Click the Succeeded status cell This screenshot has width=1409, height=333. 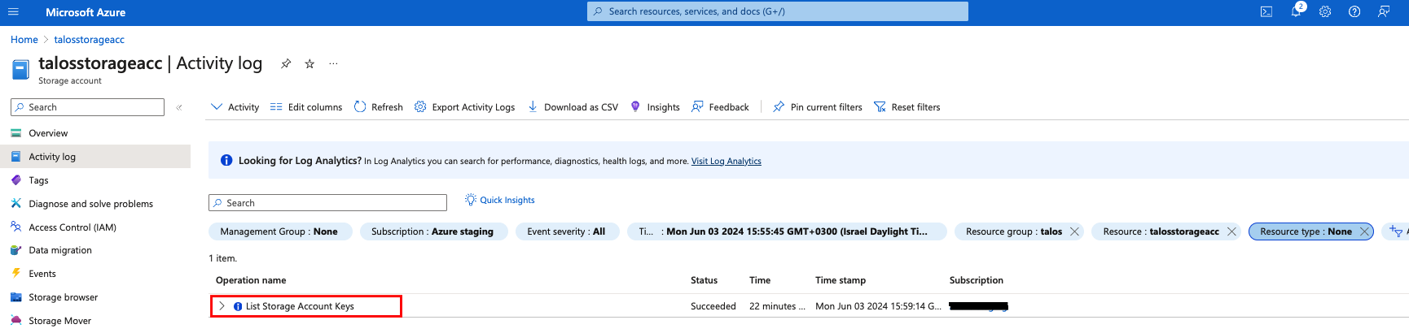click(713, 306)
